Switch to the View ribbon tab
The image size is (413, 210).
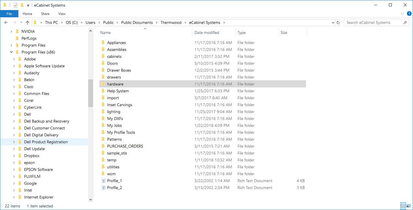tap(62, 14)
